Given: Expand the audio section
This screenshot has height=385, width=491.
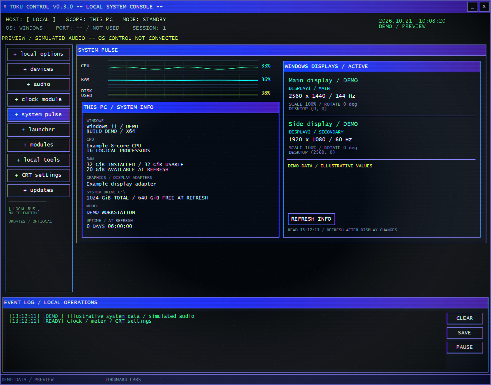Looking at the screenshot, I should pos(39,84).
